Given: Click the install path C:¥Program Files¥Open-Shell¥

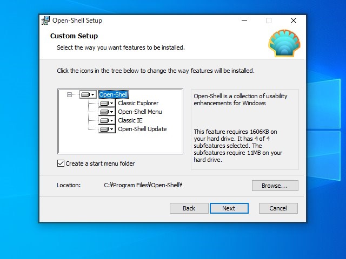Looking at the screenshot, I should [143, 185].
